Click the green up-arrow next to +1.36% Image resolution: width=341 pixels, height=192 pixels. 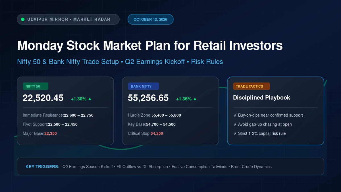point(195,99)
